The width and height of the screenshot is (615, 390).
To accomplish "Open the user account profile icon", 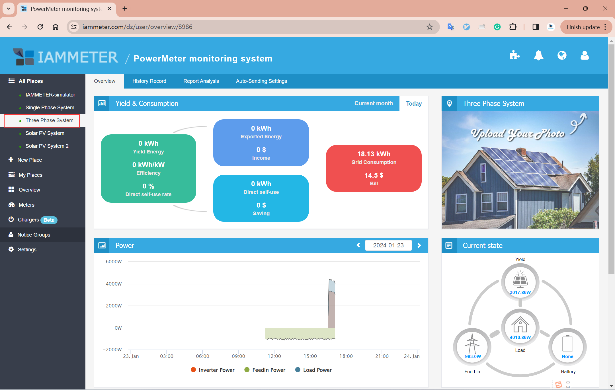I will (x=585, y=55).
